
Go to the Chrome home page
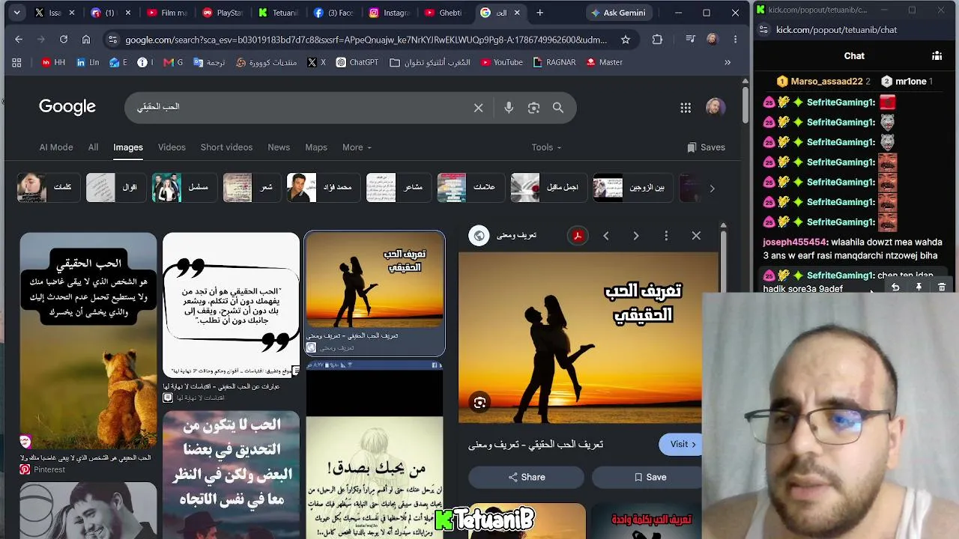(x=86, y=39)
